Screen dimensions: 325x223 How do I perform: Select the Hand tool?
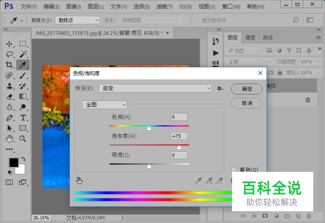[9, 138]
